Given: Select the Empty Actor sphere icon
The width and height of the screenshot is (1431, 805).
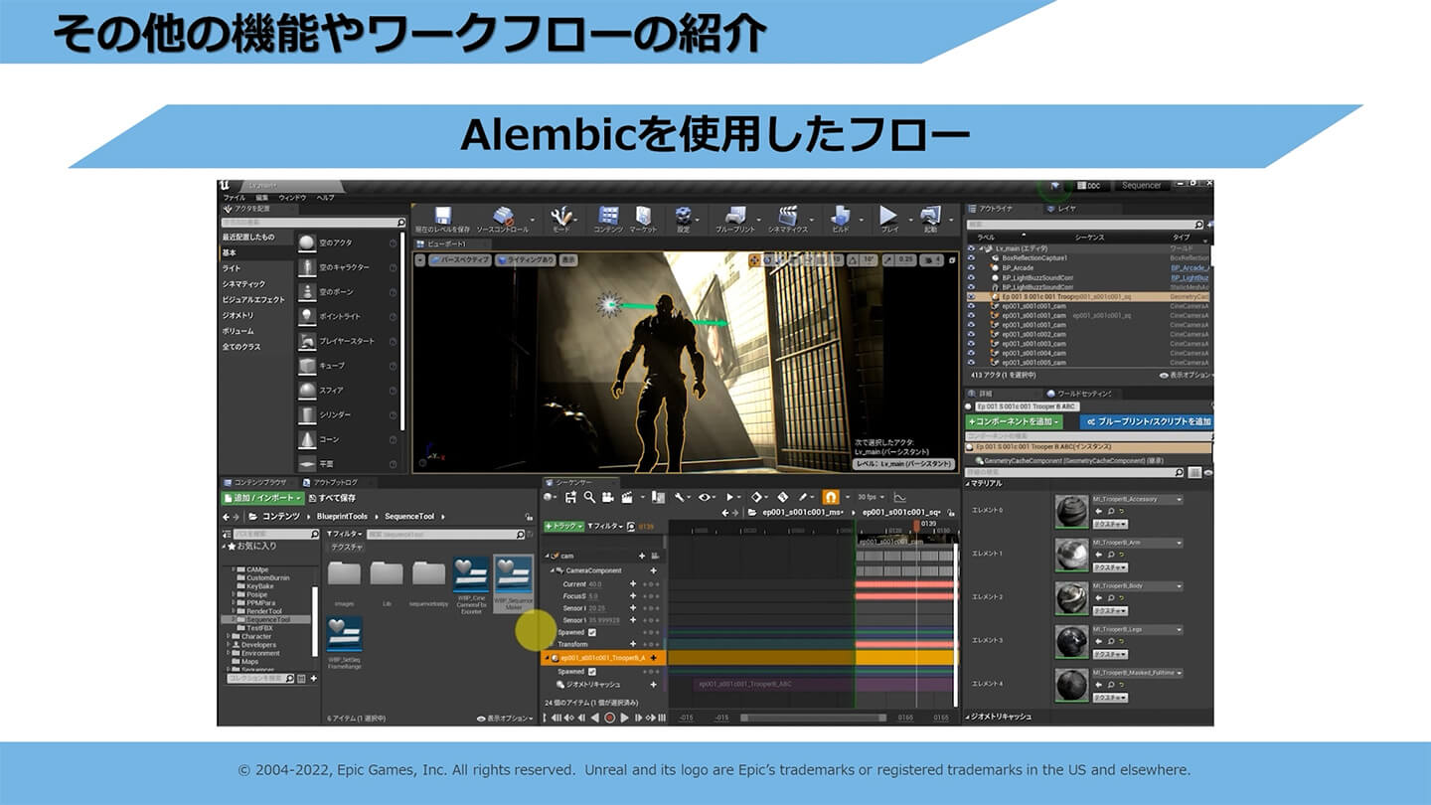Looking at the screenshot, I should tap(307, 242).
